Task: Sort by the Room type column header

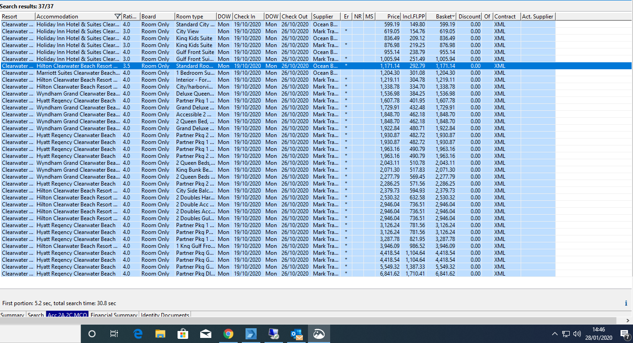Action: 195,17
